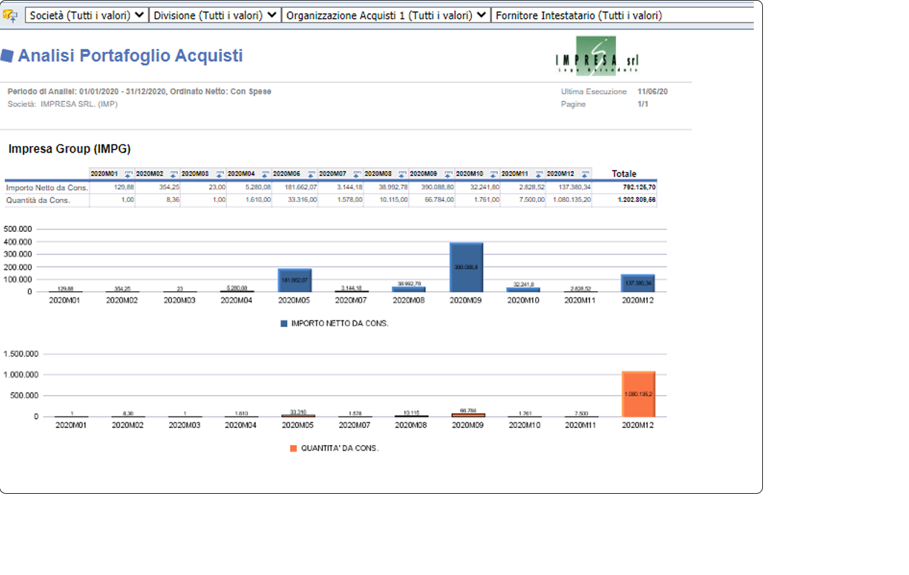
Task: Click the orange 2020M12 bar in the Quantità chart
Action: (638, 394)
